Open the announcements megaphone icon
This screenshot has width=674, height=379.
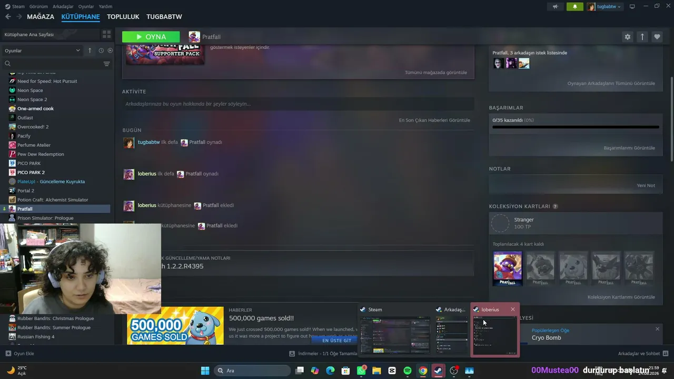pyautogui.click(x=555, y=6)
